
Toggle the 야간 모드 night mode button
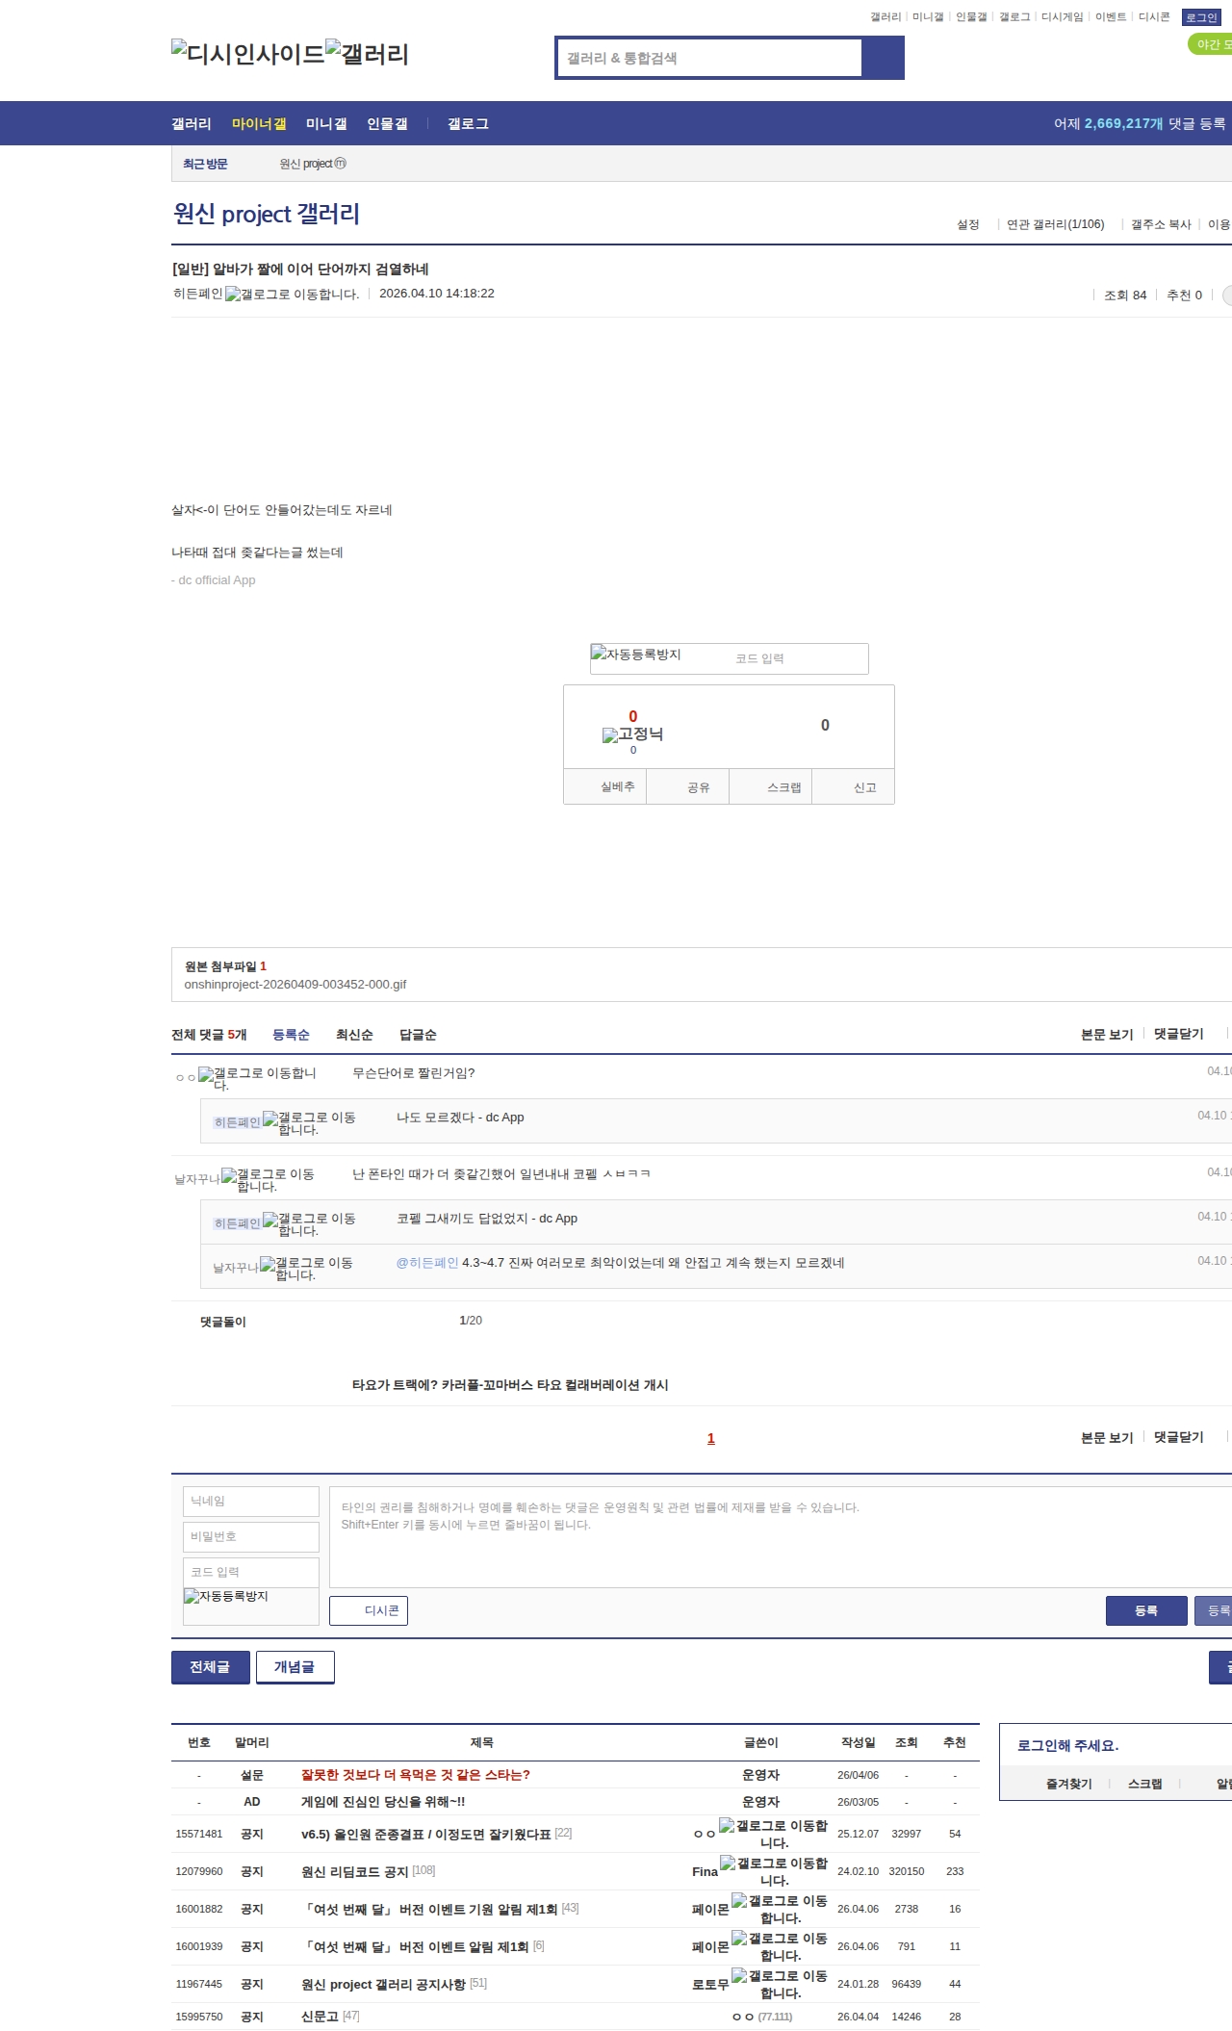click(1211, 44)
